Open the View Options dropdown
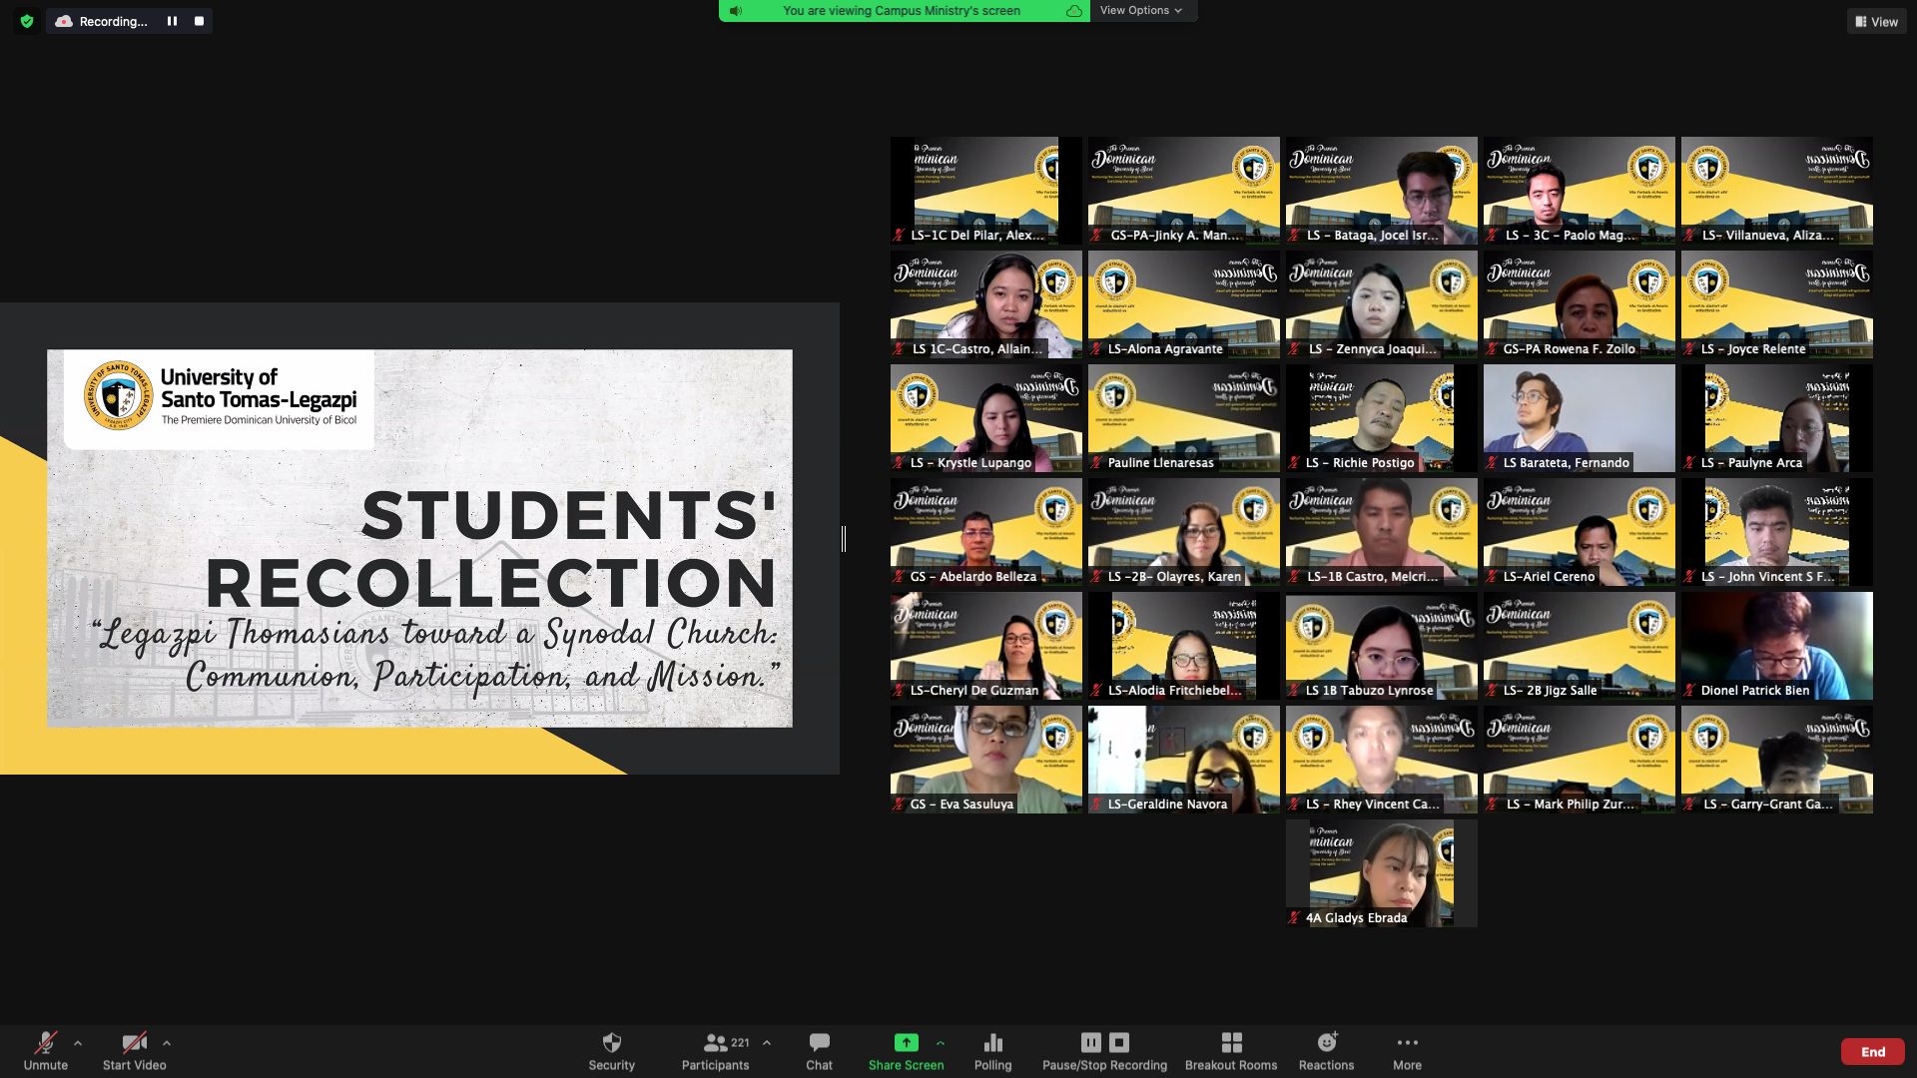 point(1140,10)
